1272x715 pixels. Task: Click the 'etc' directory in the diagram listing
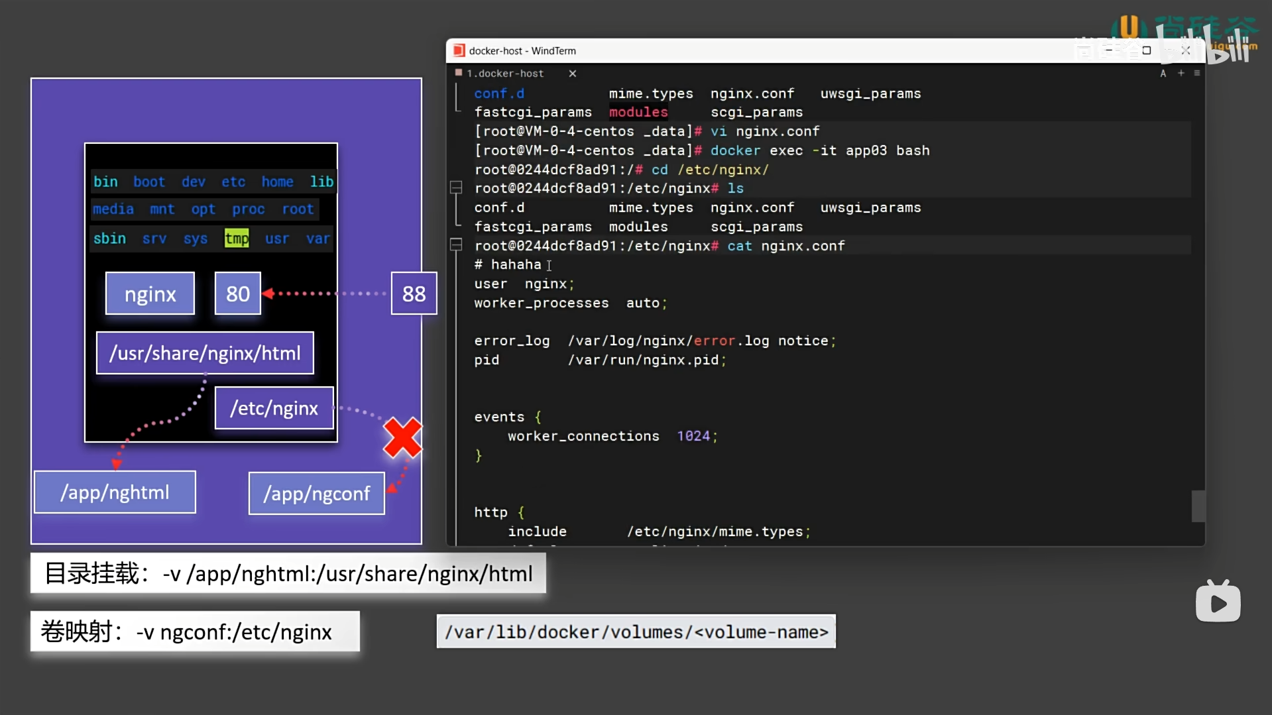pos(233,182)
